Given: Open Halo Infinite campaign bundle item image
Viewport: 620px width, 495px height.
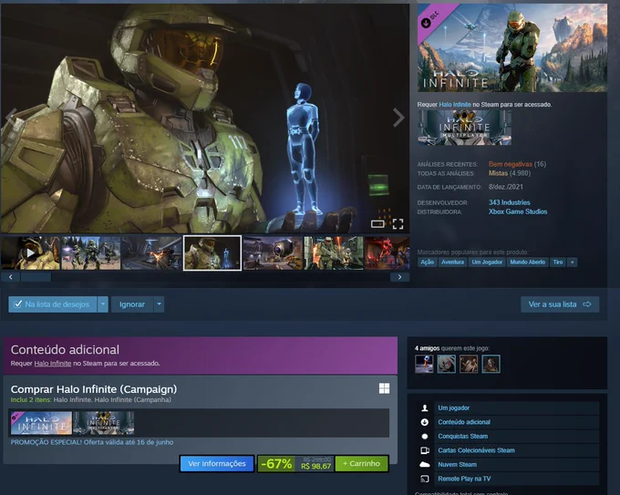Looking at the screenshot, I should pyautogui.click(x=41, y=423).
